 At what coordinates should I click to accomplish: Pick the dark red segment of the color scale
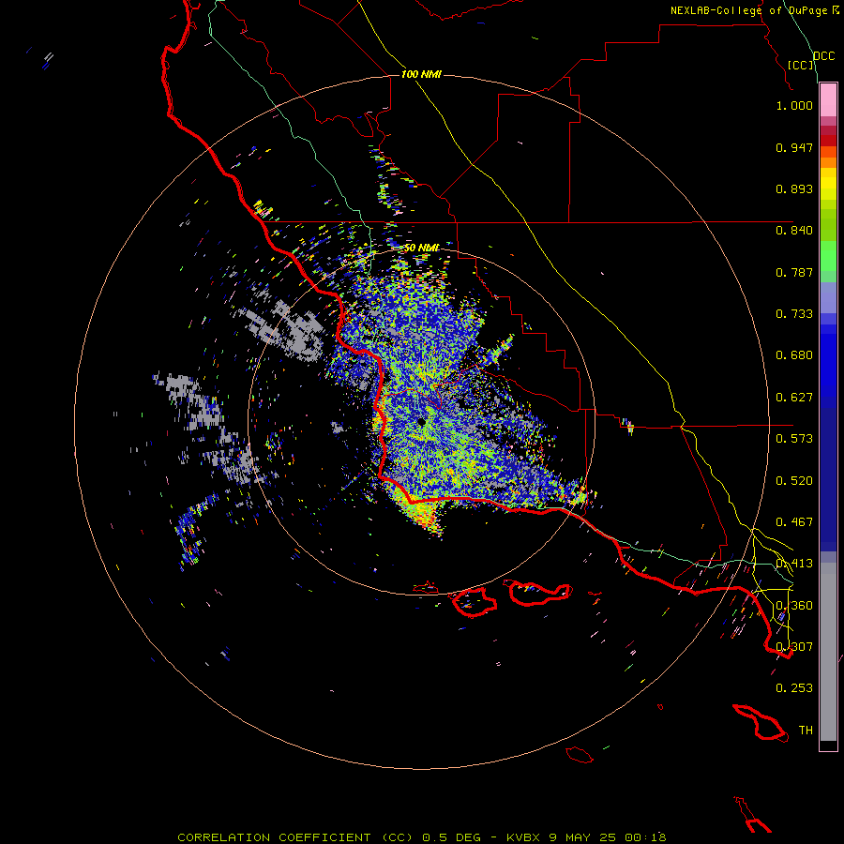(x=828, y=141)
